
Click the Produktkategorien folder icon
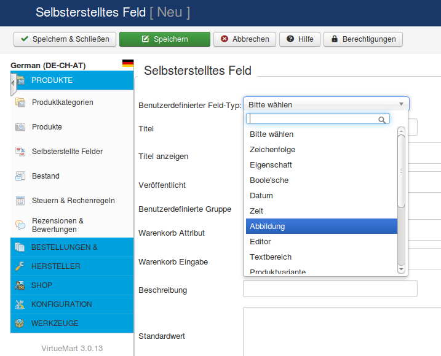[20, 103]
